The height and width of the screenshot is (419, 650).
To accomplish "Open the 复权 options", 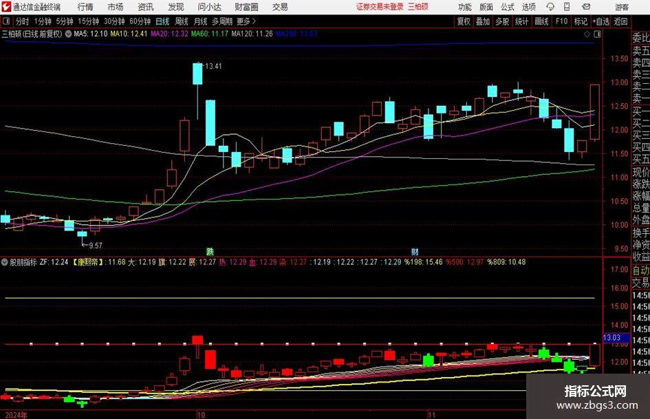I will coord(464,21).
